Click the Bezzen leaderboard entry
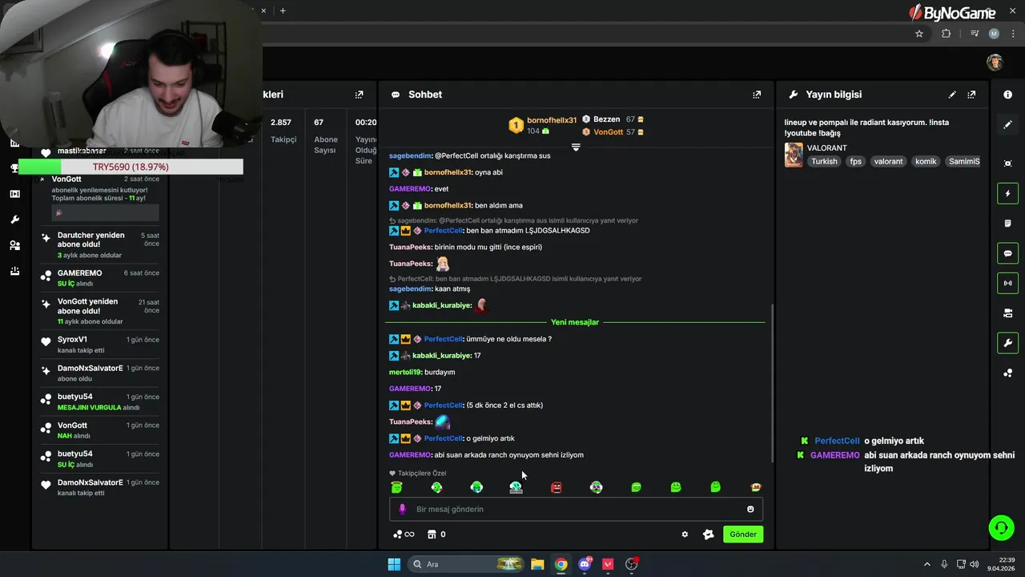 [613, 119]
